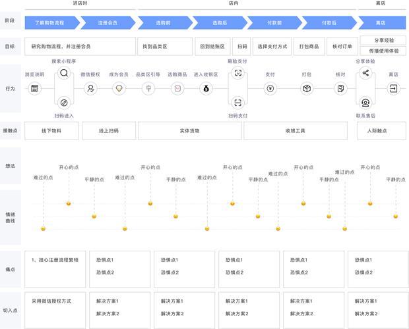
Task: Click the 收银工具 touchpoint box
Action: tap(296, 131)
